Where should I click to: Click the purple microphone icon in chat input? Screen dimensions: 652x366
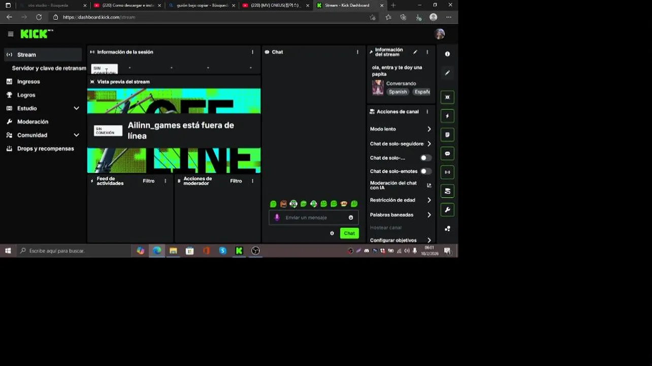coord(277,218)
